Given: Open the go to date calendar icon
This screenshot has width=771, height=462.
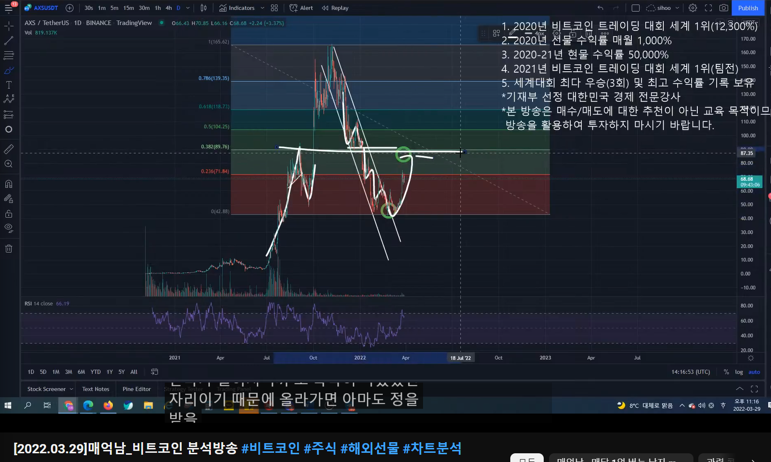Looking at the screenshot, I should (155, 372).
